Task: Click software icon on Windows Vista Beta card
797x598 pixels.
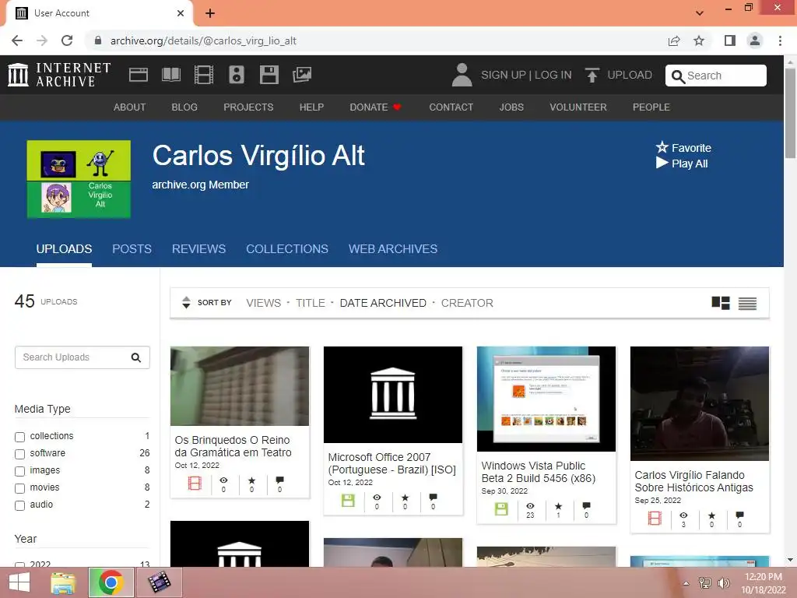Action: point(501,509)
